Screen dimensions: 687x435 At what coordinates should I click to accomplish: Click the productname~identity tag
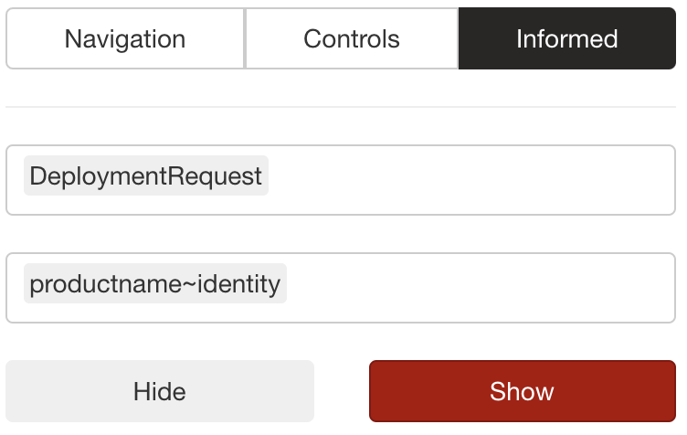[155, 284]
